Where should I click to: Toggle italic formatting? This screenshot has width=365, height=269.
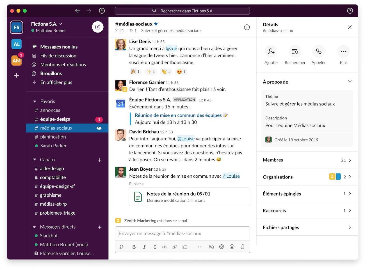[144, 247]
